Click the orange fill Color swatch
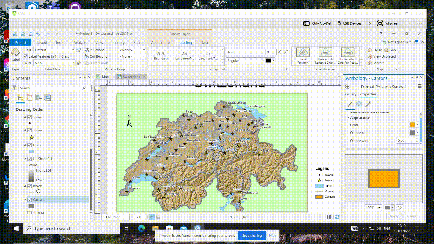Screen dimensions: 434x244 pyautogui.click(x=412, y=125)
